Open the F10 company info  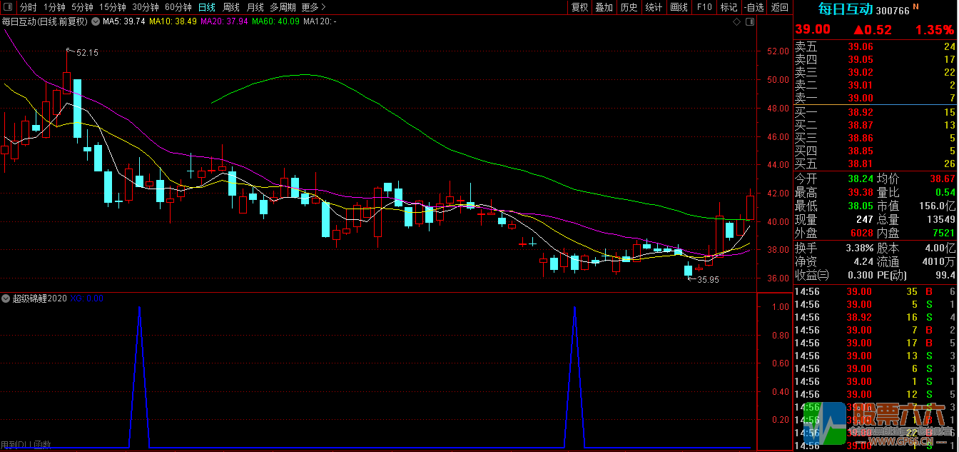[704, 7]
